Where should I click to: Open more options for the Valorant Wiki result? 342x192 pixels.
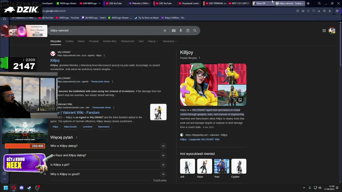point(114,107)
